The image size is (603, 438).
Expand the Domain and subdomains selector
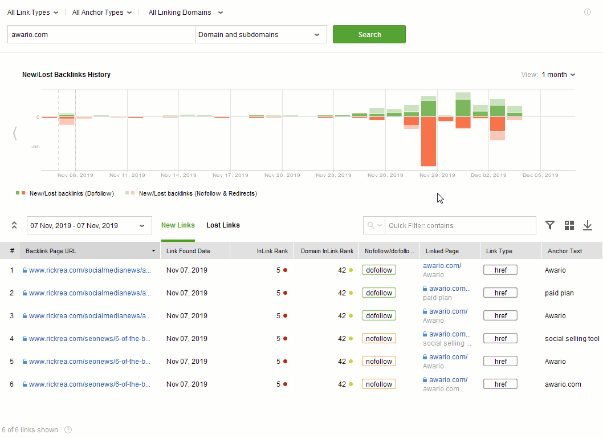point(260,34)
